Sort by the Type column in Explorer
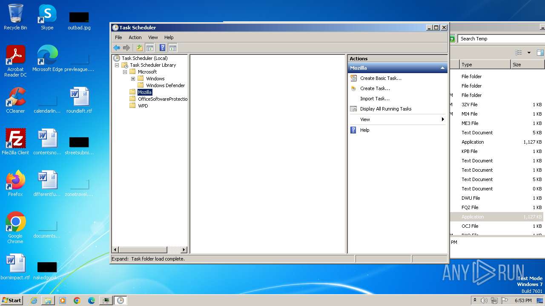The height and width of the screenshot is (306, 545). click(x=485, y=65)
